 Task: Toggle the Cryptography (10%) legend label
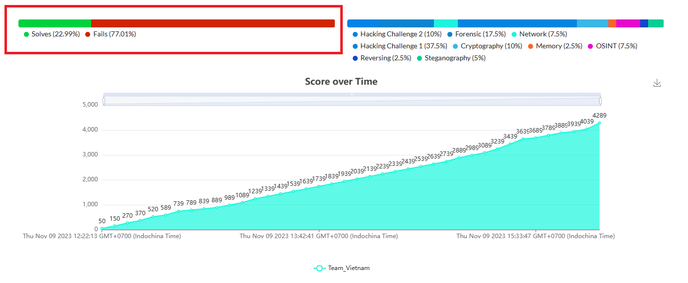(x=491, y=46)
